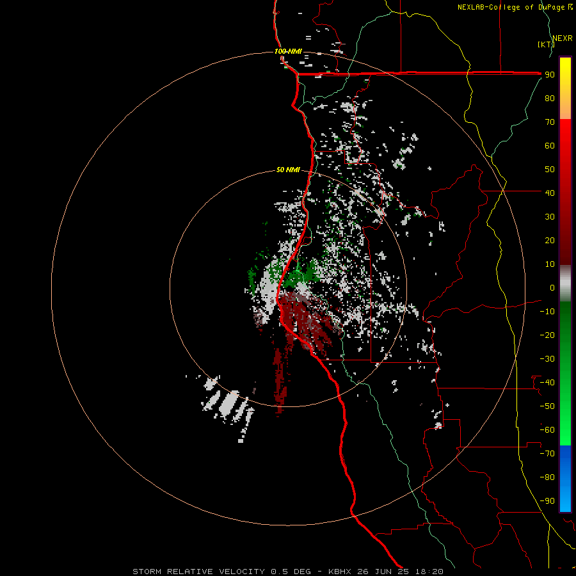Click the positive 30 knots scale value
Screen dimensions: 576x576
tap(550, 217)
